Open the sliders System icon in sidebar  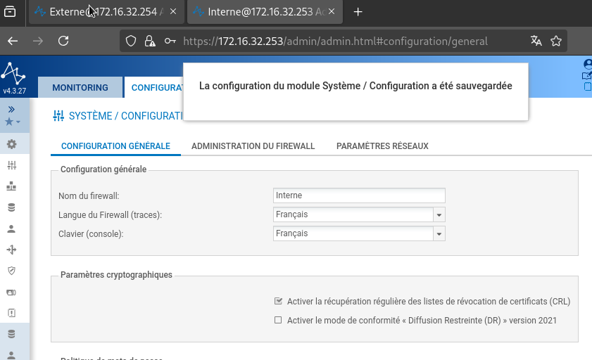(x=11, y=165)
